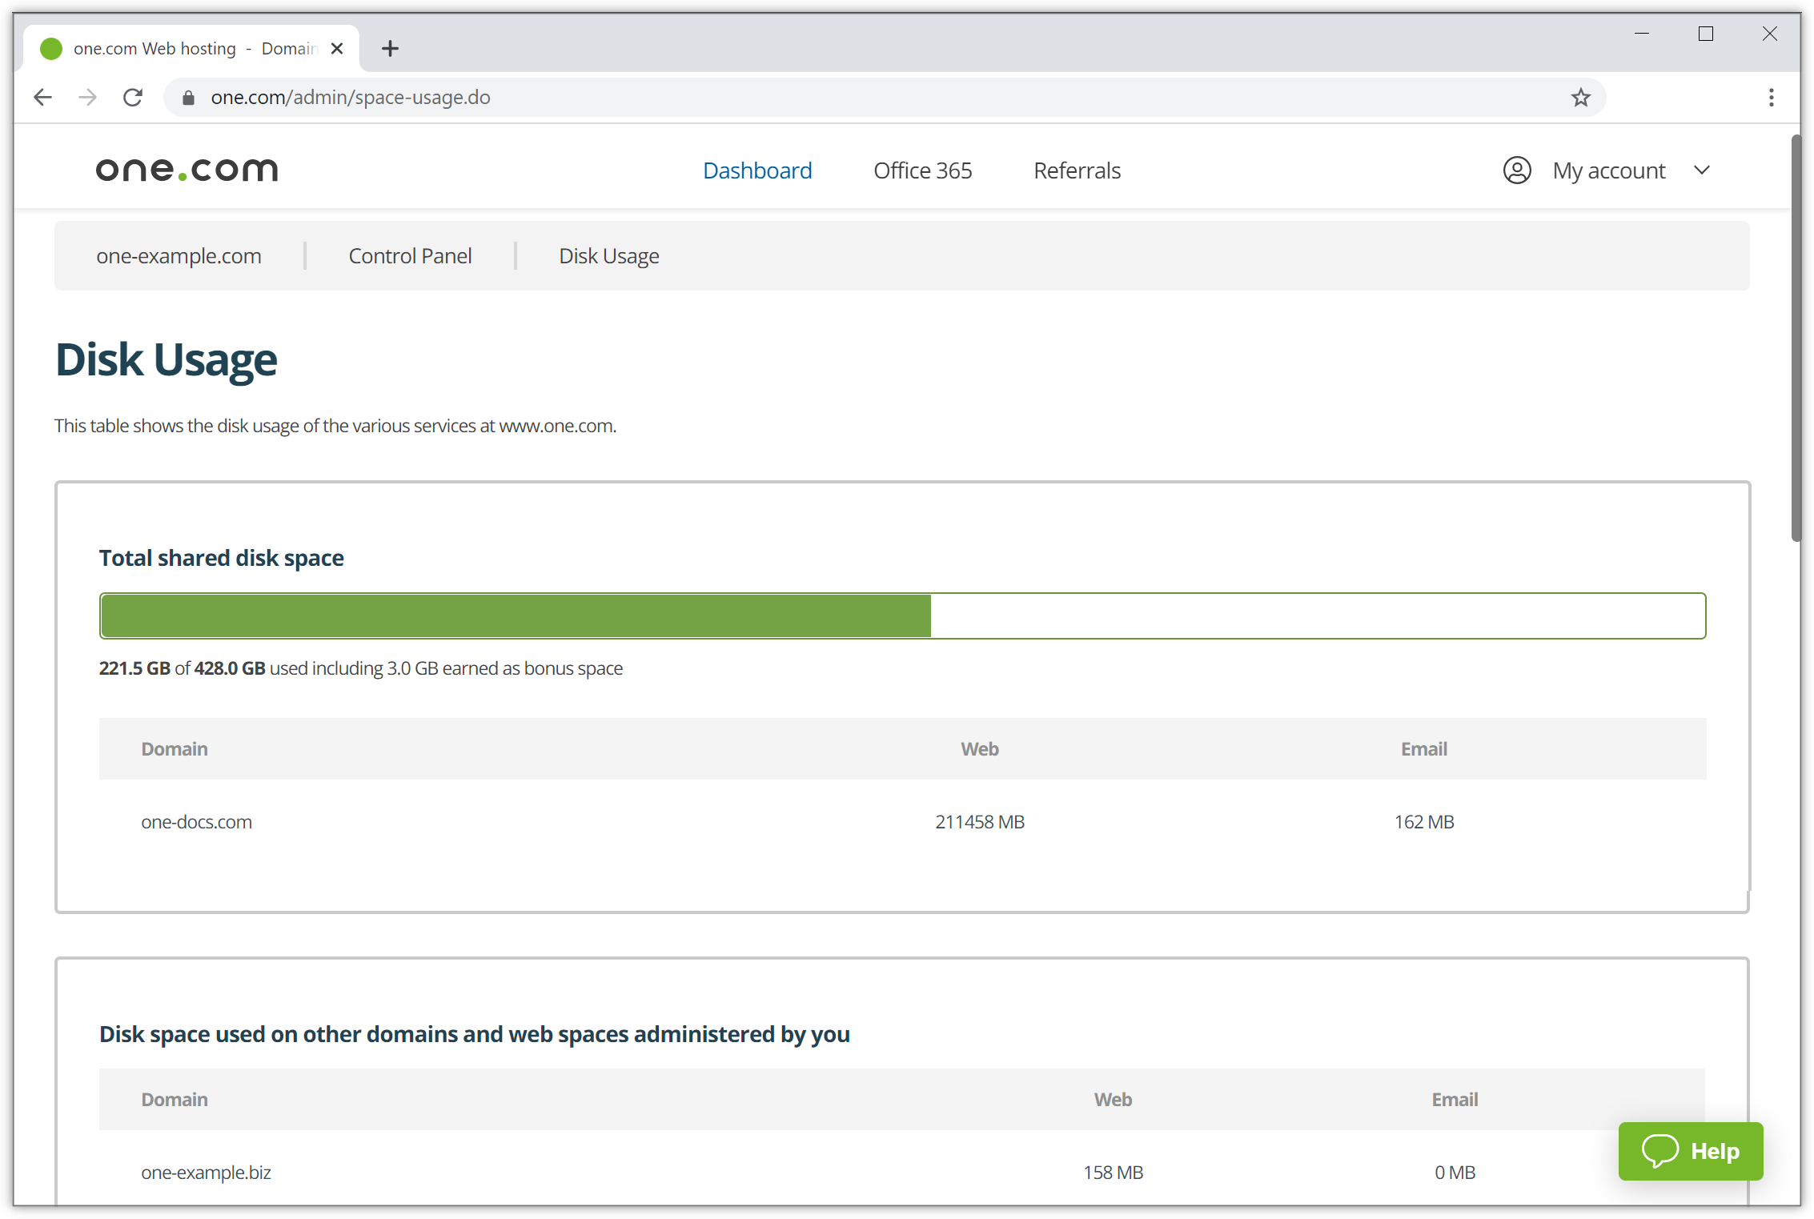Expand the My account dropdown chevron
Image resolution: width=1814 pixels, height=1219 pixels.
click(x=1702, y=170)
